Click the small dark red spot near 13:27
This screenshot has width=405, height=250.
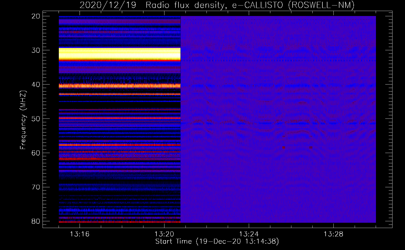pyautogui.click(x=311, y=147)
